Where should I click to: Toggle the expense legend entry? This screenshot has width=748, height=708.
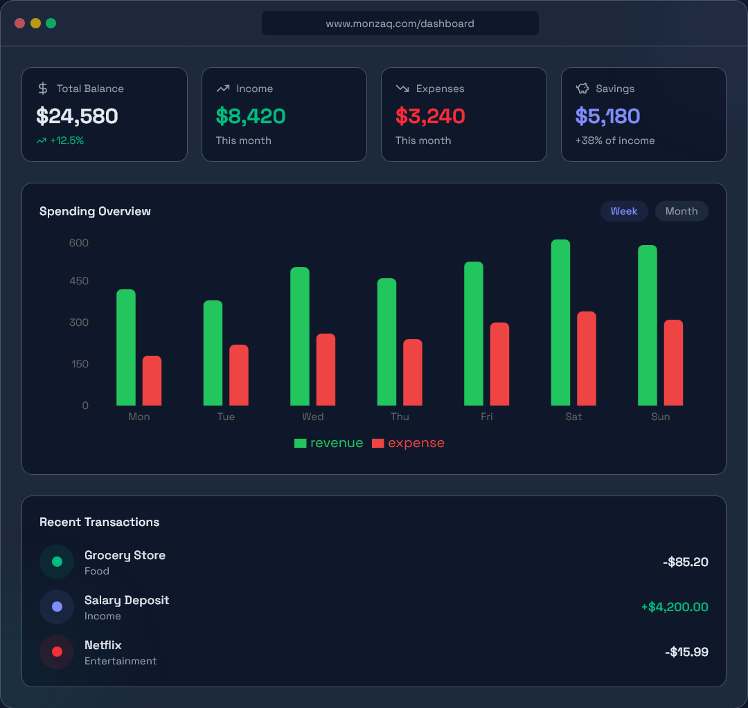pos(408,442)
